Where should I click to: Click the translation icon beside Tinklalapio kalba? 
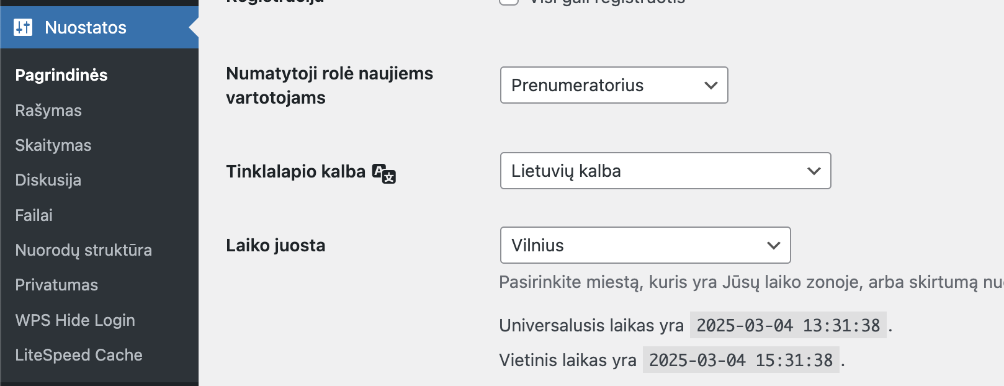pos(384,173)
